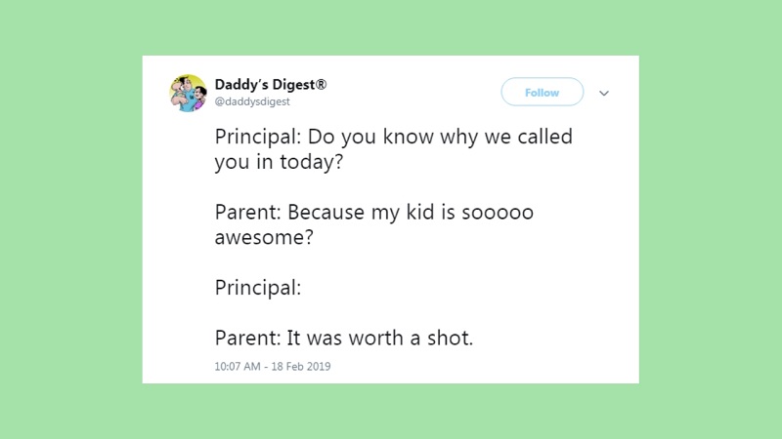Screen dimensions: 782x439
Task: Select 'Parent: Because my kid is sooooo'
Action: [x=374, y=212]
